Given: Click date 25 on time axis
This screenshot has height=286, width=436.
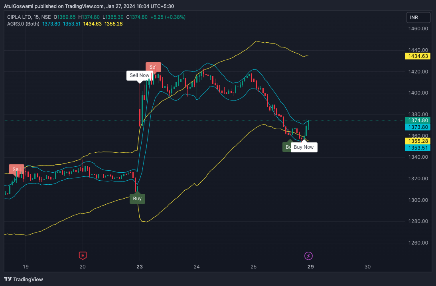Looking at the screenshot, I should [254, 266].
